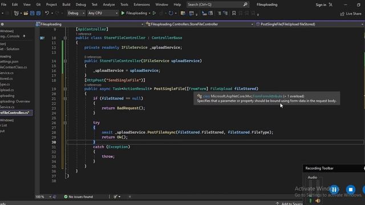365x205 pixels.
Task: Click the account person icon next to Sign in
Action: [331, 5]
